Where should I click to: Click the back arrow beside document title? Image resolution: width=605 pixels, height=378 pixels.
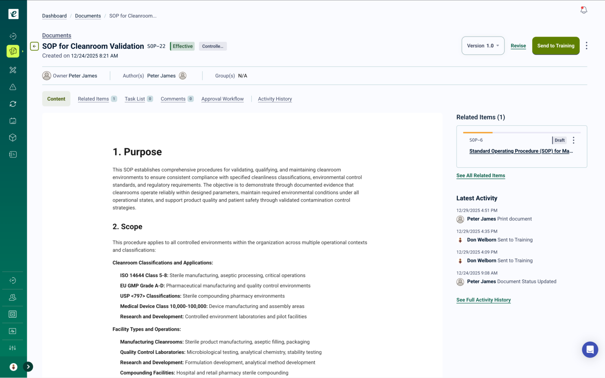(x=35, y=46)
